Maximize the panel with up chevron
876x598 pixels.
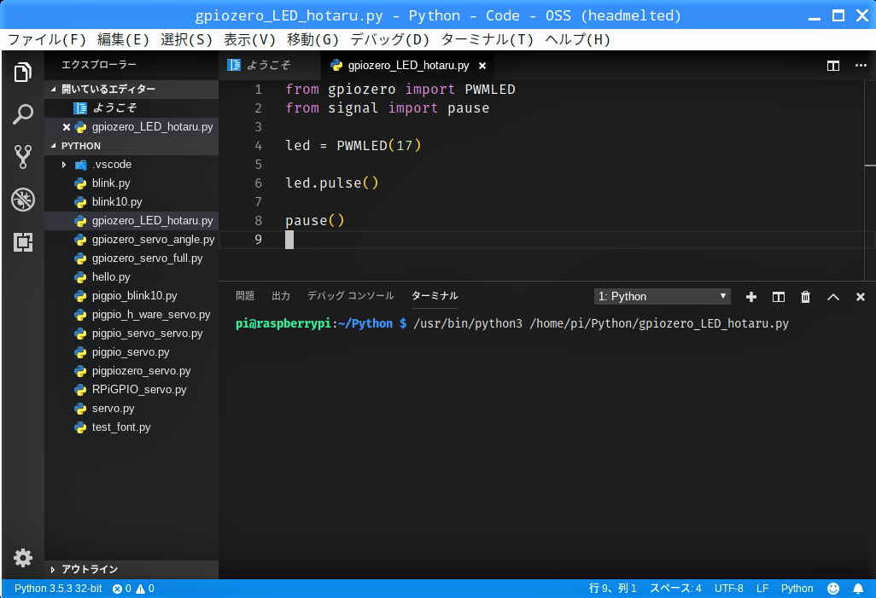[x=833, y=297]
